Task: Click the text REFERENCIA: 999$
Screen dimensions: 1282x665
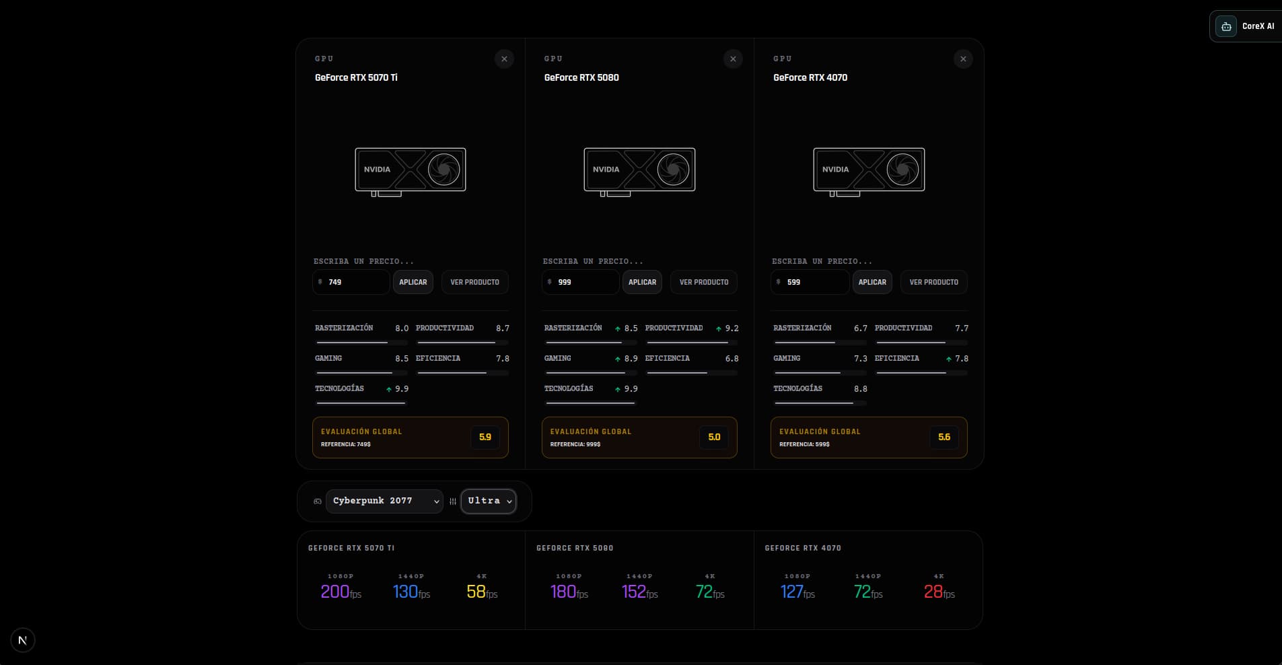Action: 575,445
